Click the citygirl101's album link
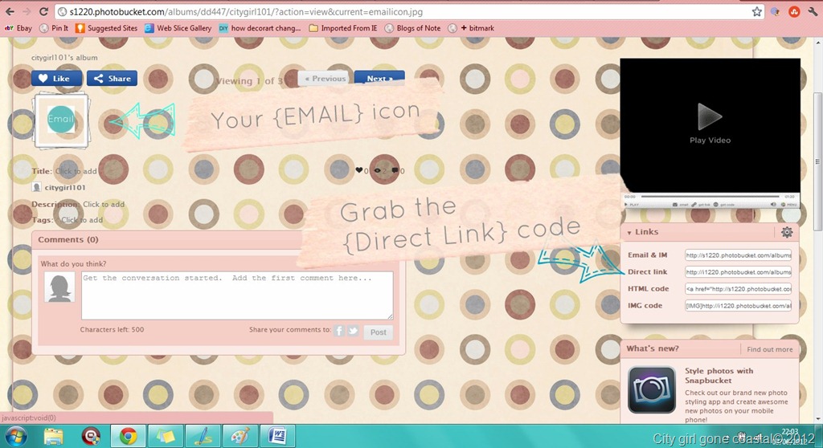The width and height of the screenshot is (823, 448). 64,58
